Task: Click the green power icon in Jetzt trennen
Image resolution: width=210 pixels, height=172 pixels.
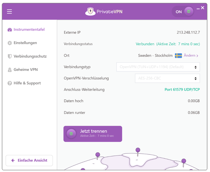Action: [71, 134]
